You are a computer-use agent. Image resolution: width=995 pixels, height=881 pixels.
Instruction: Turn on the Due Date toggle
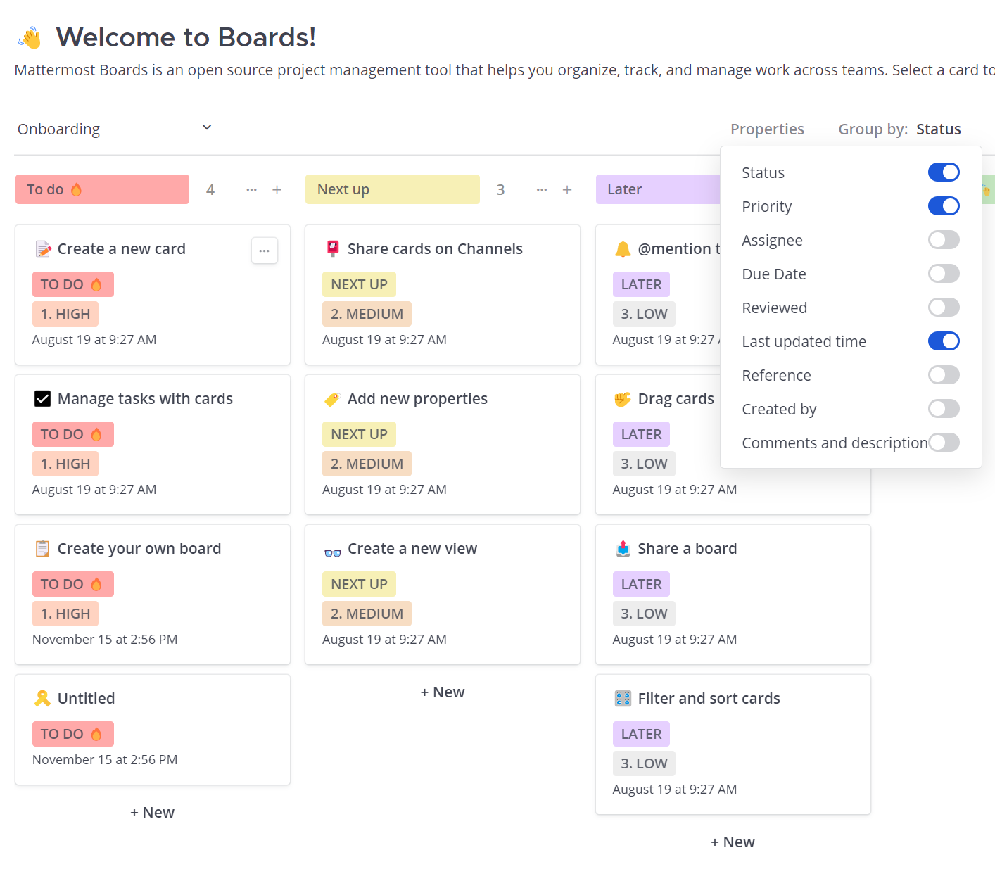click(x=944, y=274)
